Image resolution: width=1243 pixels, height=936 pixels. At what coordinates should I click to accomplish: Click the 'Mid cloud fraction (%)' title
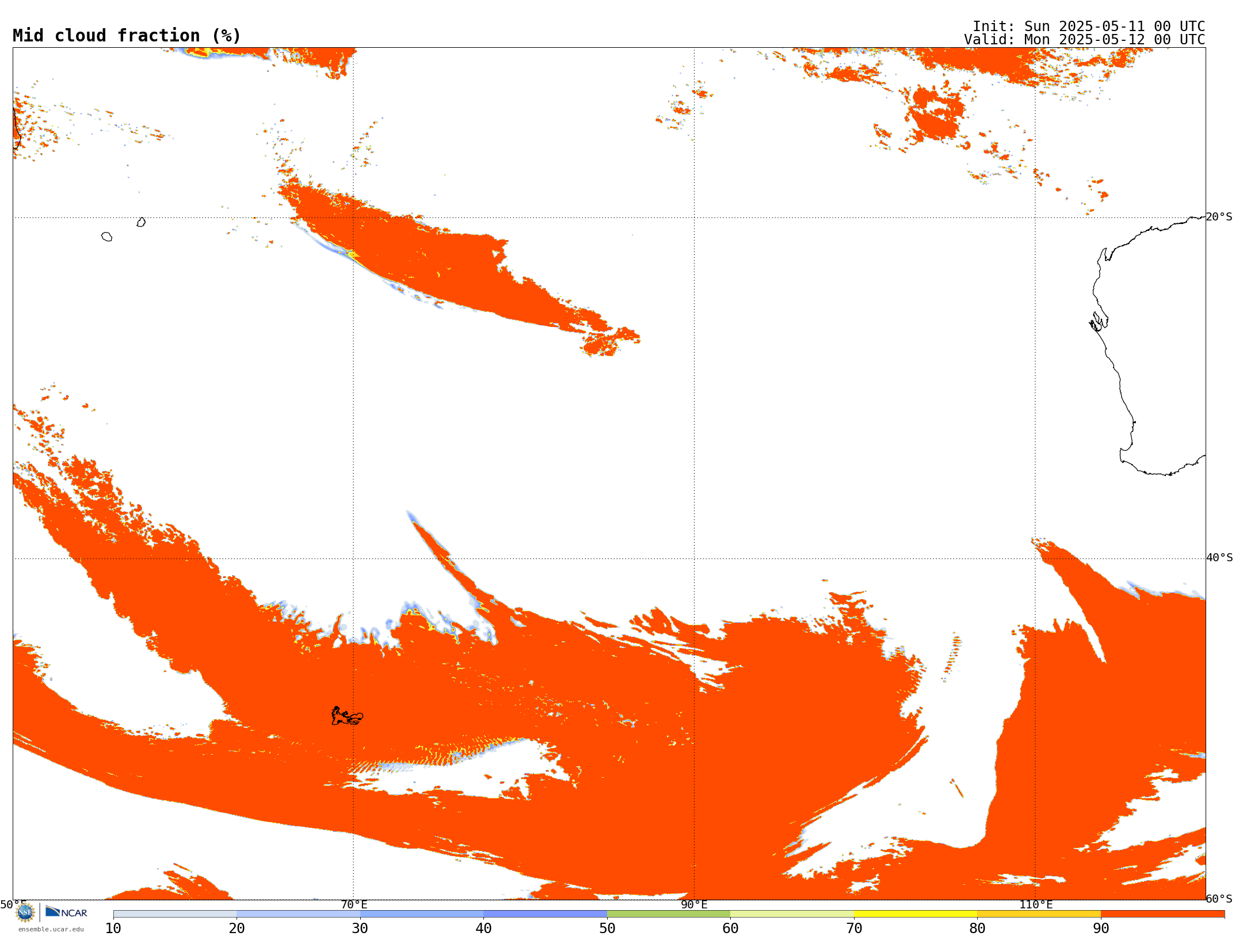pyautogui.click(x=127, y=36)
